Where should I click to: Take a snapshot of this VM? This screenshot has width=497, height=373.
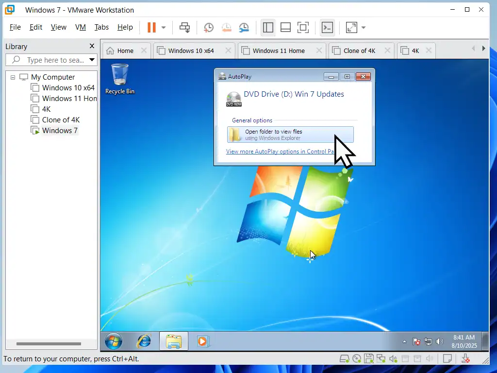(208, 27)
